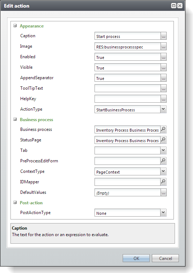Cancel the Edit action dialog
This screenshot has height=273, width=193.
pos(165,258)
